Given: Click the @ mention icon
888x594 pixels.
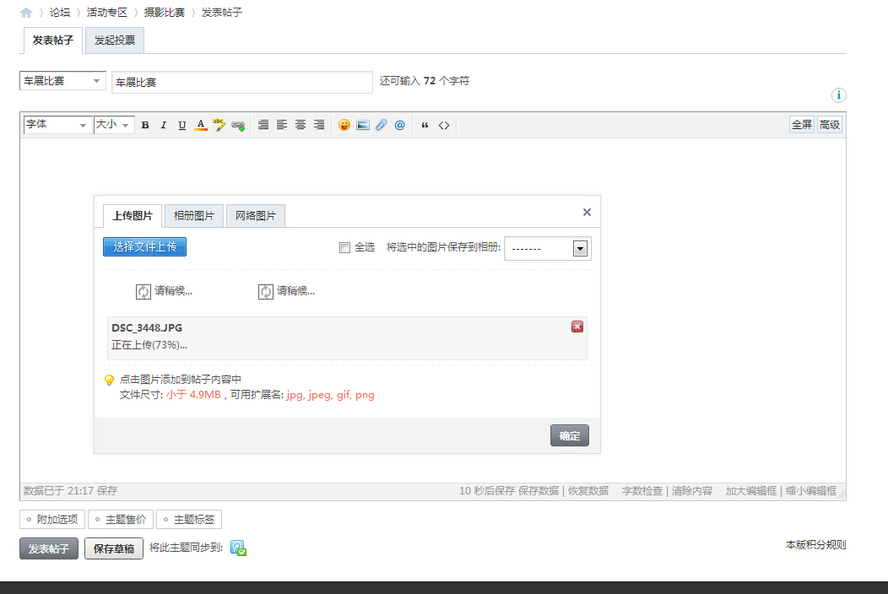Looking at the screenshot, I should pyautogui.click(x=398, y=125).
